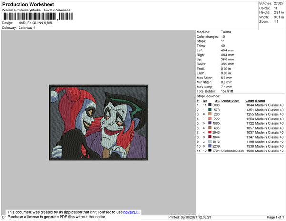286x221 pixels.
Task: Click the thread code '1351'
Action: pos(250,110)
